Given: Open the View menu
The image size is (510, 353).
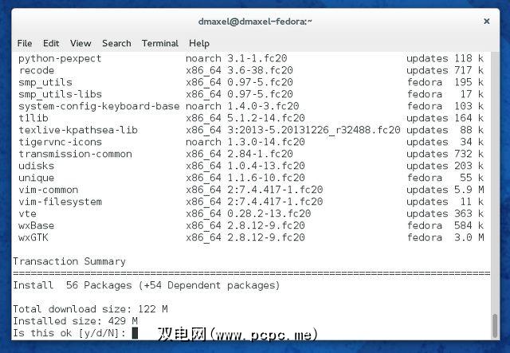Looking at the screenshot, I should (x=80, y=43).
